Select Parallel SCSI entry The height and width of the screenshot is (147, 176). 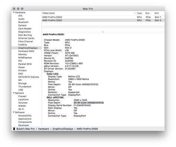click(x=25, y=64)
